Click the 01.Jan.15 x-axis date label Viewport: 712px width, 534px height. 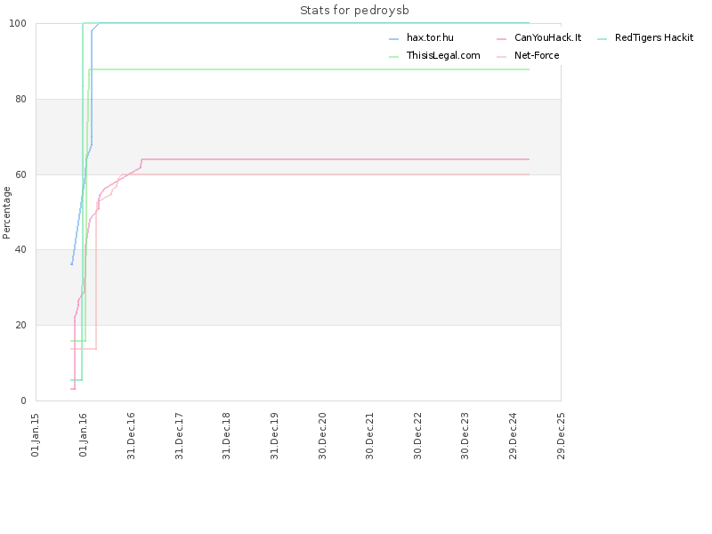point(35,434)
